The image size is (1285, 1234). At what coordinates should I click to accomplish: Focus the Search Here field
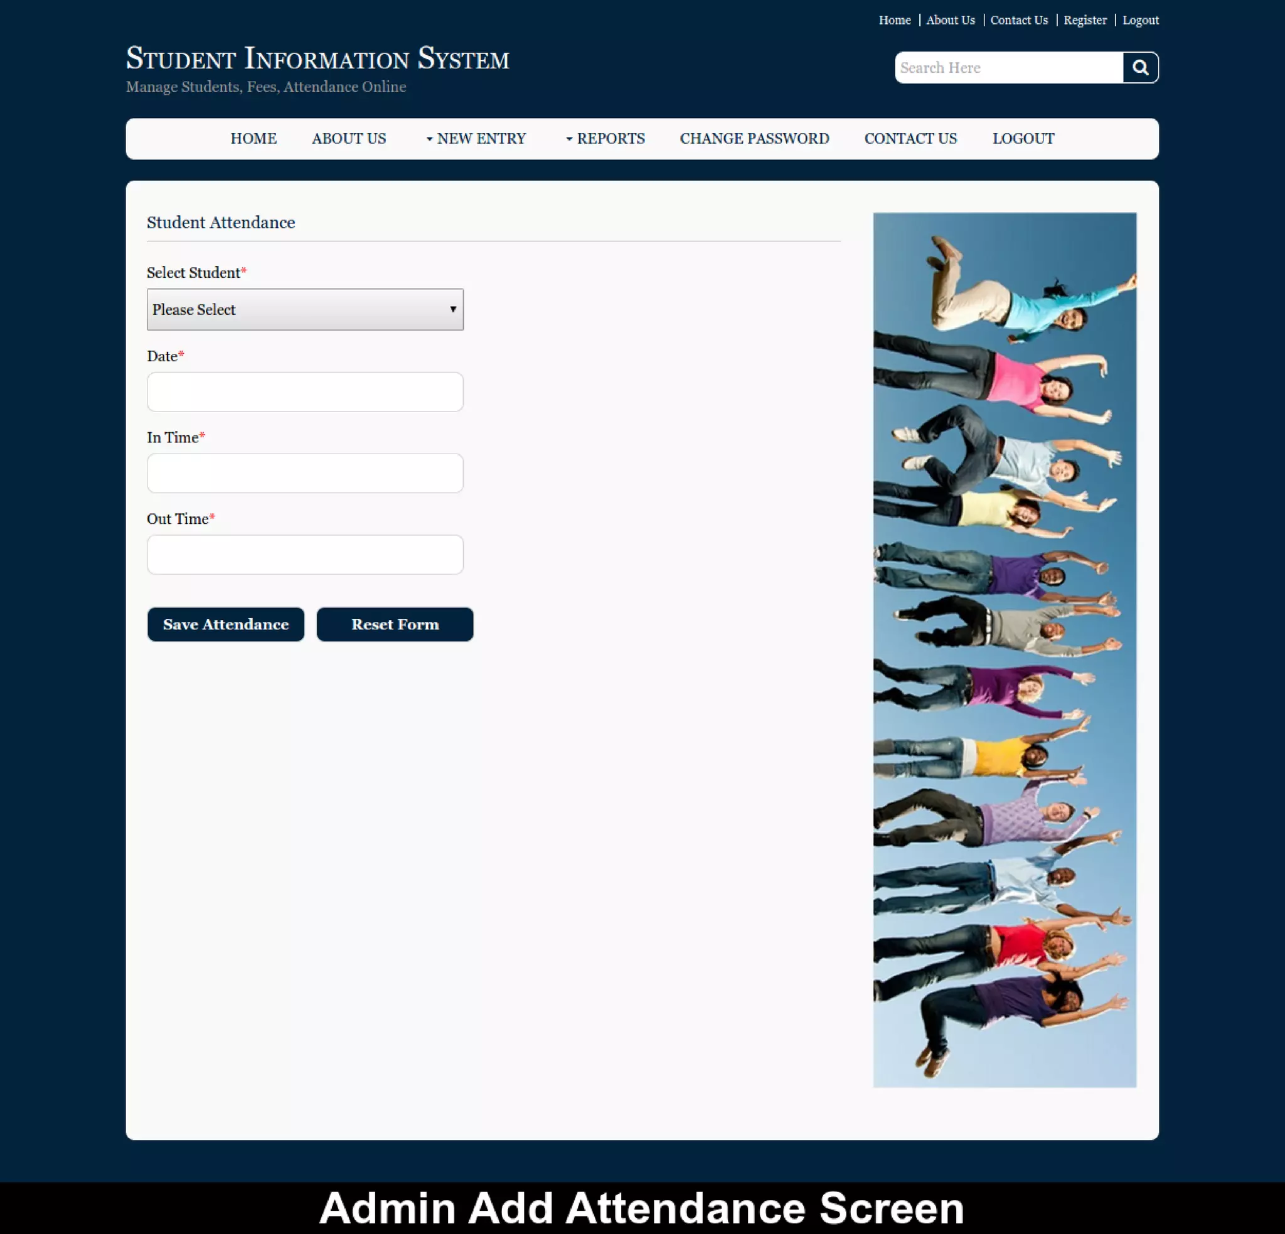click(1009, 68)
